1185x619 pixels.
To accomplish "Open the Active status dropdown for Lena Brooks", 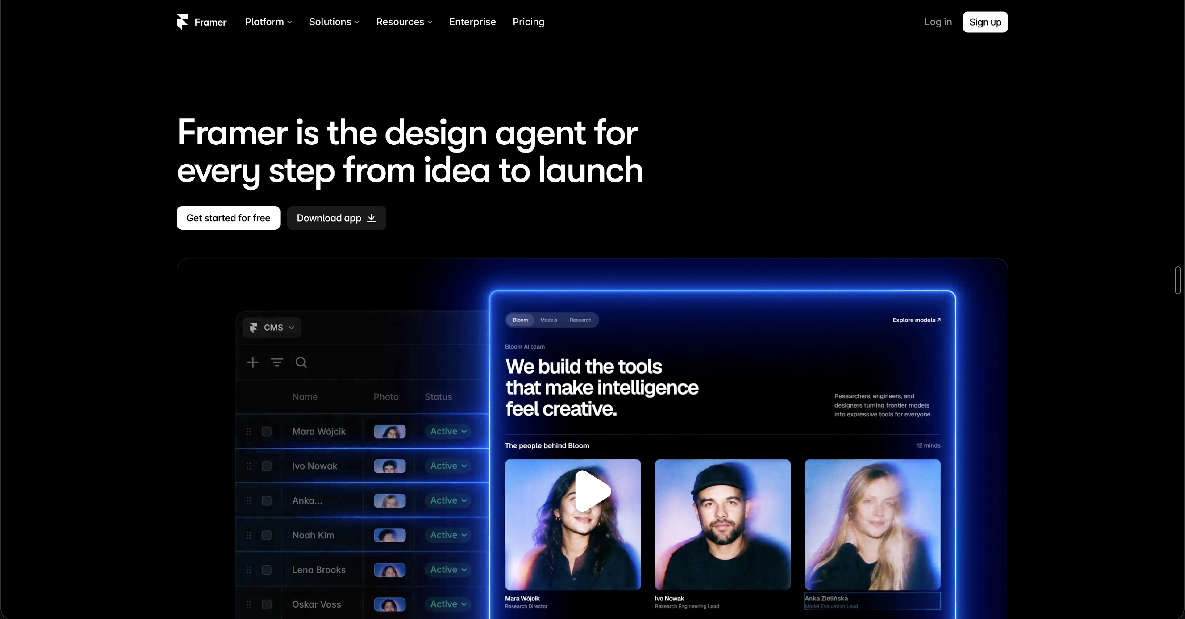I will [448, 570].
